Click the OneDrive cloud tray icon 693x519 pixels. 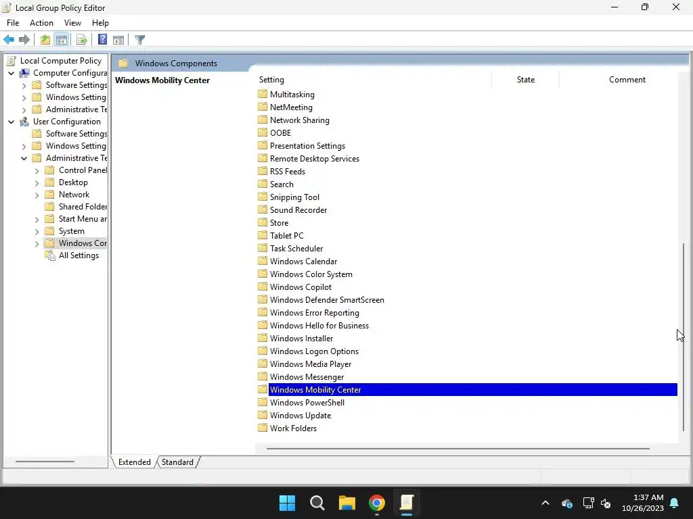click(x=567, y=503)
